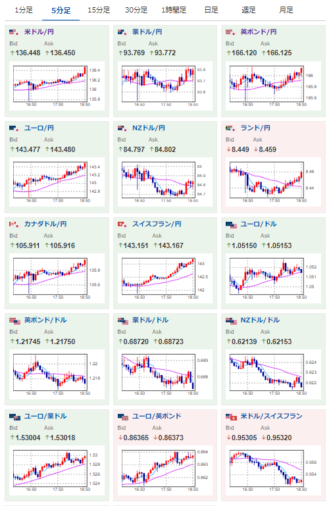Click the Canadian dollar flag icon
Viewport: 331px width, 506px height.
click(x=14, y=224)
